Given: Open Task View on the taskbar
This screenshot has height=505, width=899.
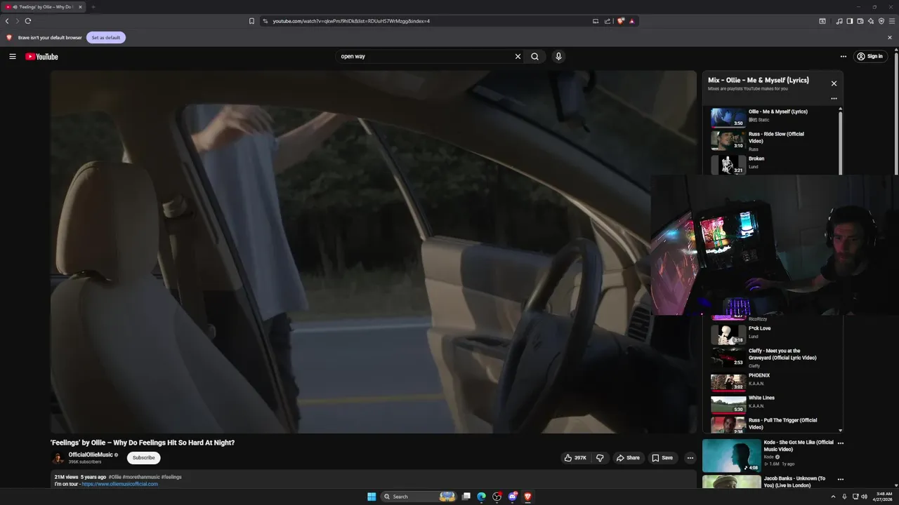Looking at the screenshot, I should 466,497.
